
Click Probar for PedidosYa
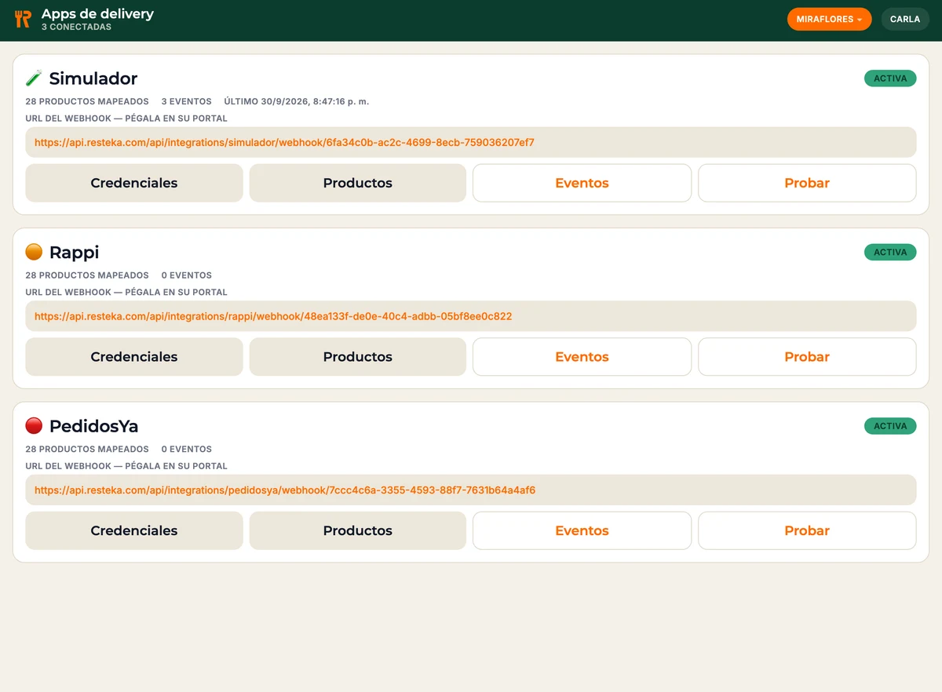pos(807,530)
